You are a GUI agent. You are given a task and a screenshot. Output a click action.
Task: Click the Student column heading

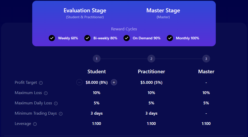point(97,71)
